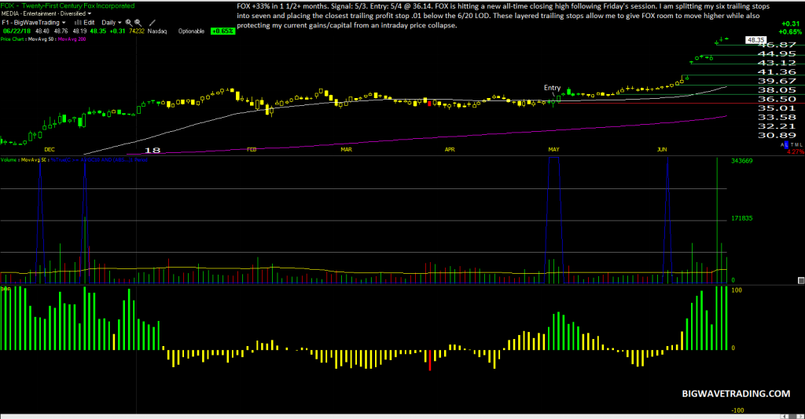The image size is (805, 419).
Task: Click the yellow volume value 74232
Action: [x=137, y=31]
